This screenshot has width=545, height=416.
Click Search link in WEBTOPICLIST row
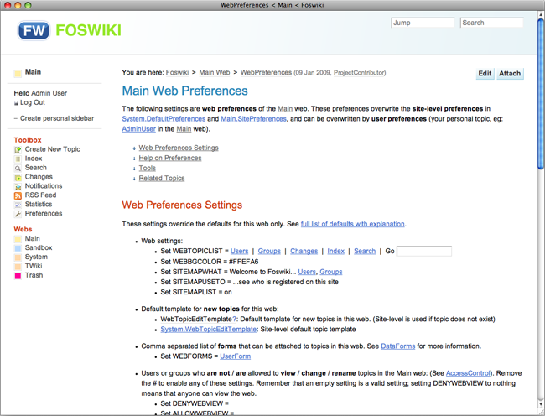365,251
